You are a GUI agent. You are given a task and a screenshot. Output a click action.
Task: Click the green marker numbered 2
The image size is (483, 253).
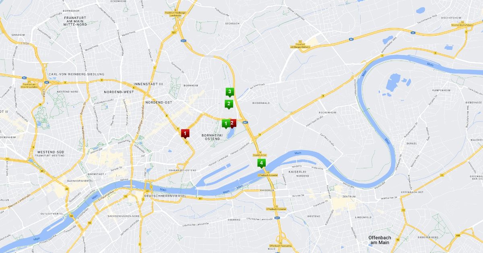(229, 104)
